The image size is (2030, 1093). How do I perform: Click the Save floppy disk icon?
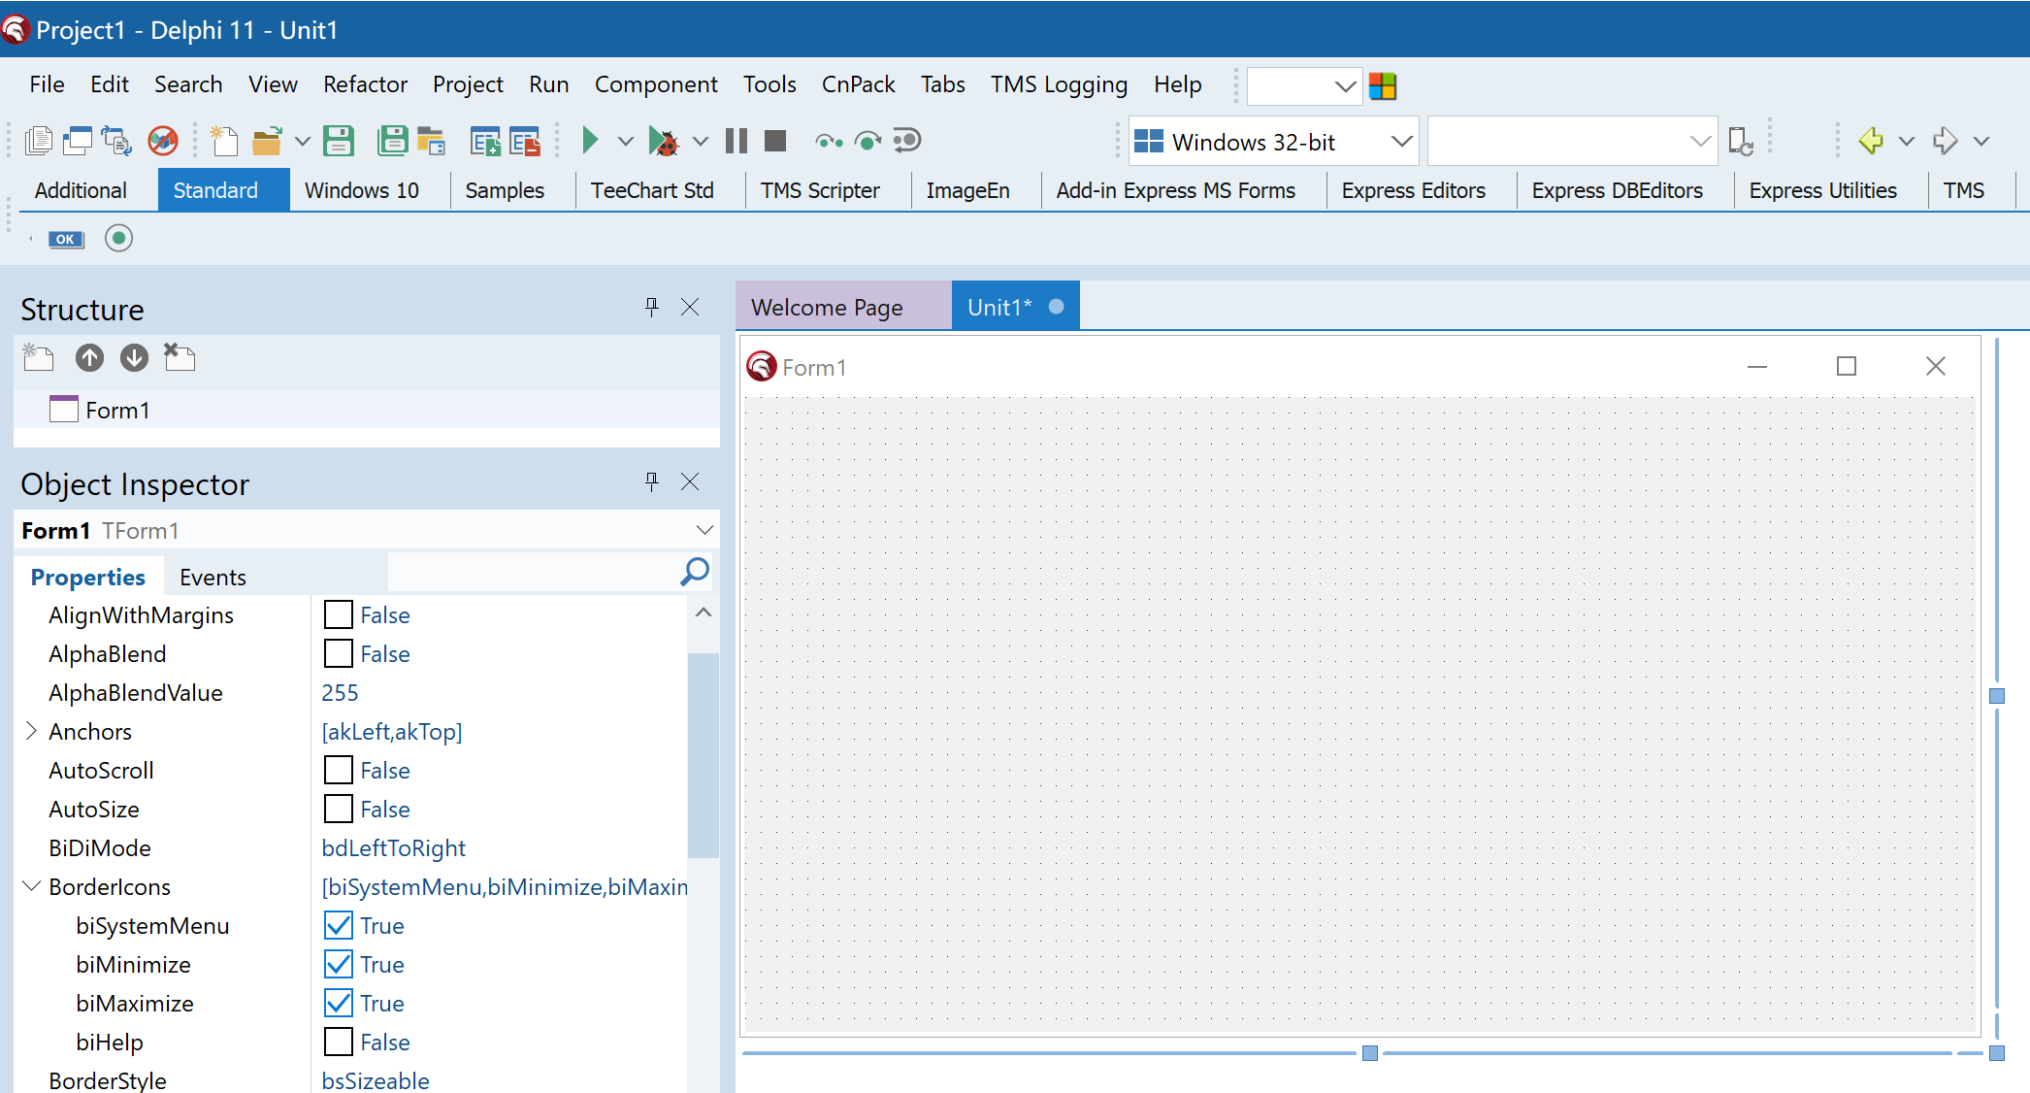point(339,142)
